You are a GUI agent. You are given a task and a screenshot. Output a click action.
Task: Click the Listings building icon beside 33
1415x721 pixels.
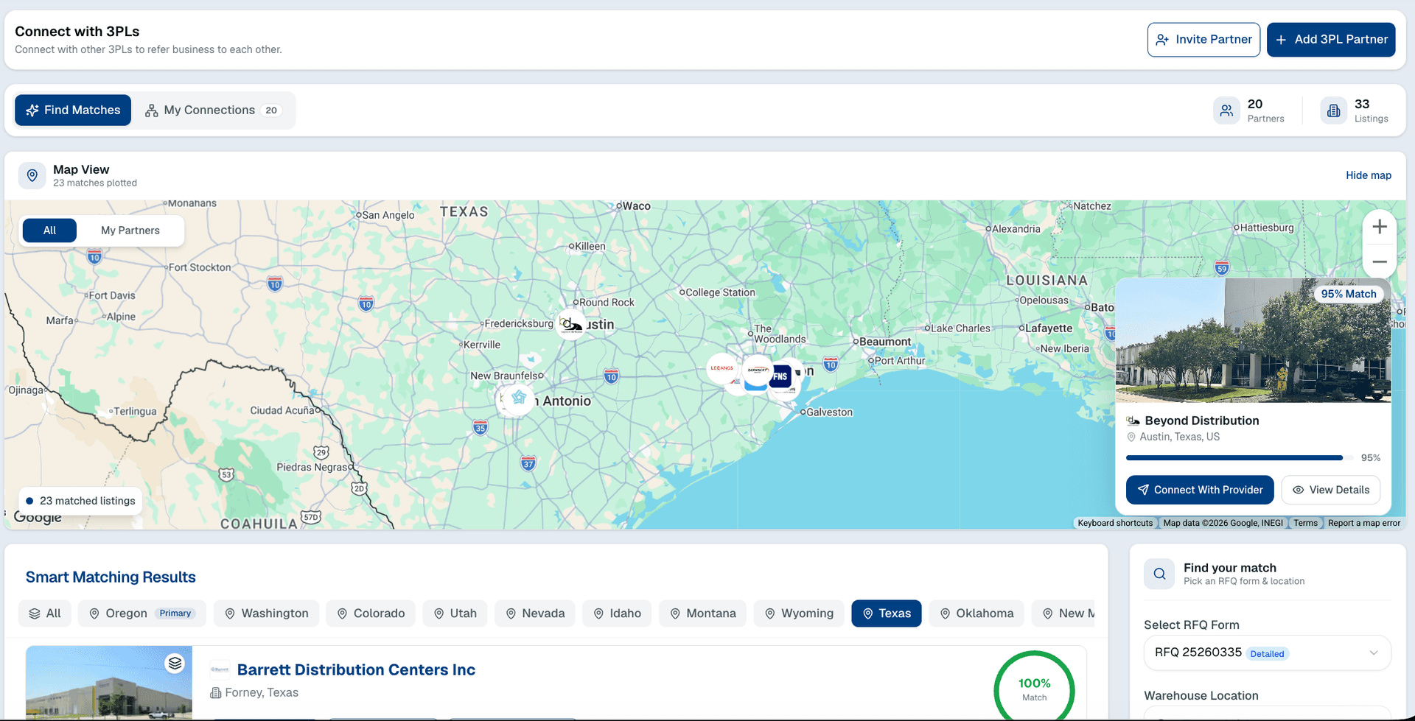[x=1333, y=110]
